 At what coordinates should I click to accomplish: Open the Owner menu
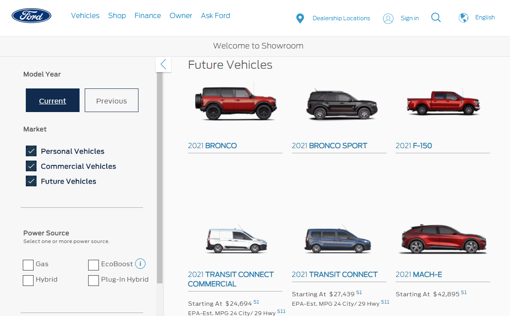(181, 15)
